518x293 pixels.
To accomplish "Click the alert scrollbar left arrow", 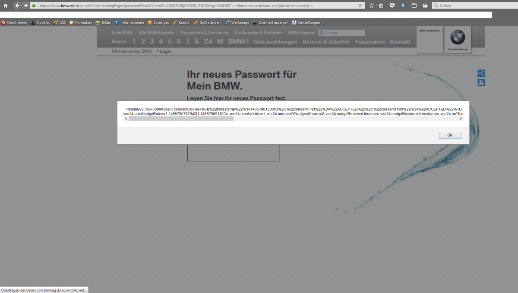I will [x=126, y=118].
